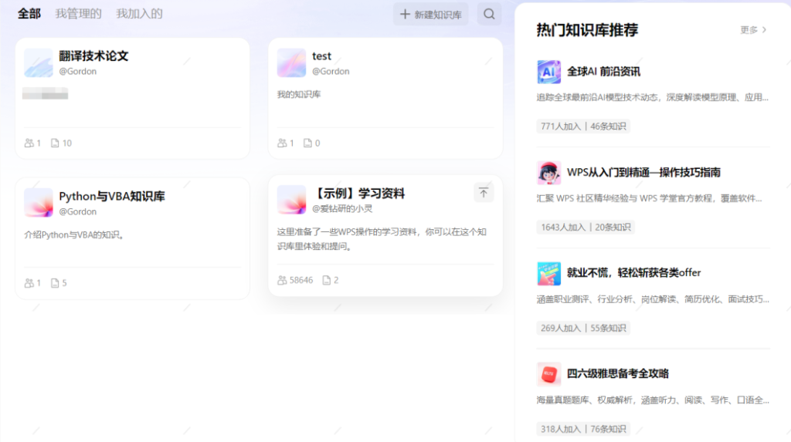Open WPS从入门到精通—操作技巧指南 title
Screen dimensions: 791x442
click(643, 172)
